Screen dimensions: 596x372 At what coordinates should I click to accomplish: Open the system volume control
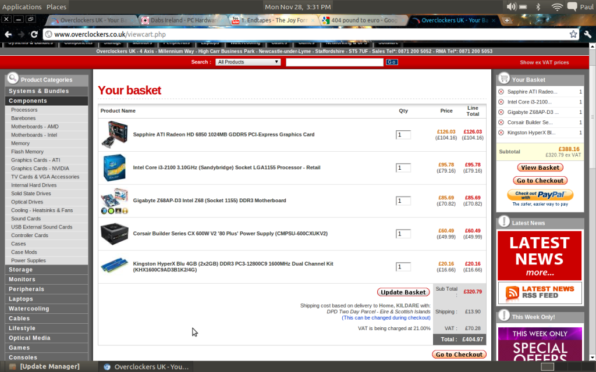(512, 6)
